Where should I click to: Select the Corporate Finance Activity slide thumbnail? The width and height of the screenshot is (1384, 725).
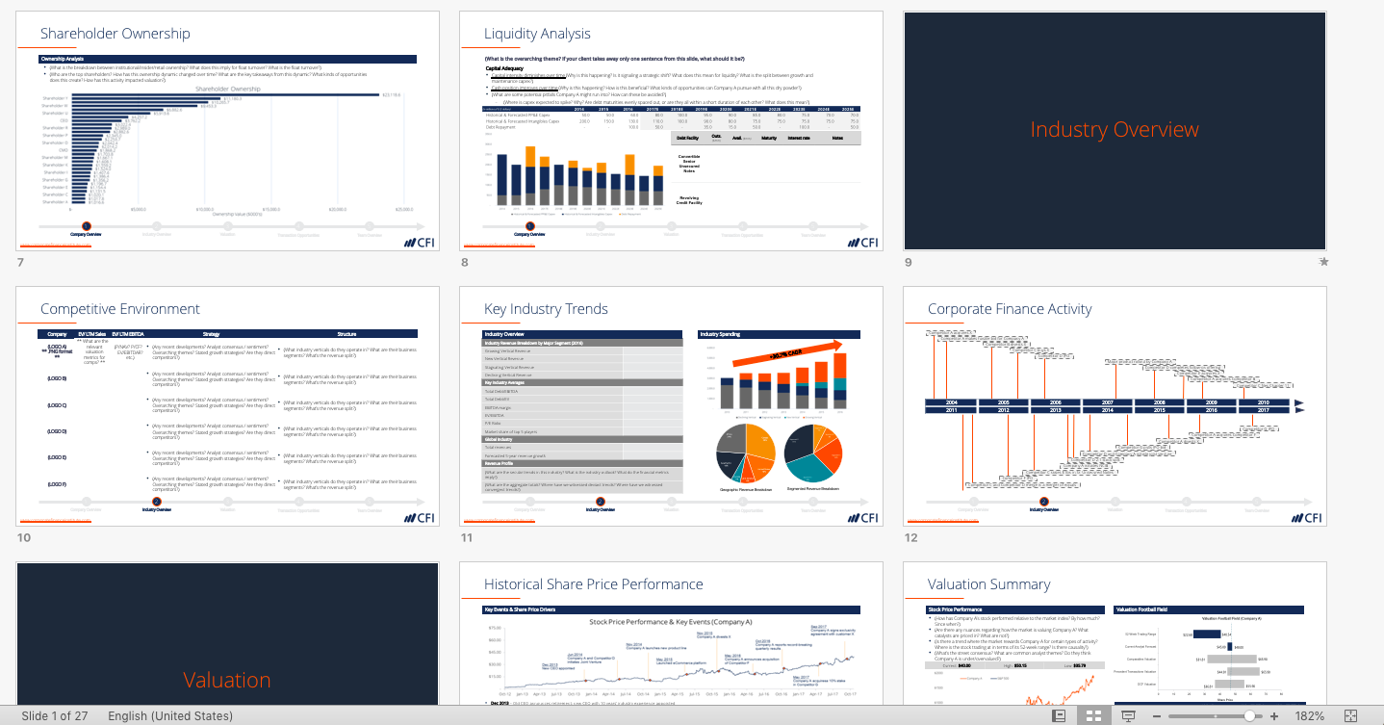[x=1115, y=406]
